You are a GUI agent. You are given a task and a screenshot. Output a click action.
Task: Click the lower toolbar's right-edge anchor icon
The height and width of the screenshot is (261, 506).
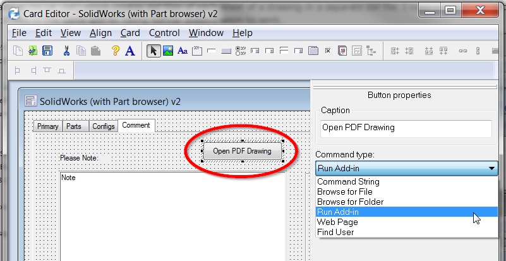pos(33,70)
